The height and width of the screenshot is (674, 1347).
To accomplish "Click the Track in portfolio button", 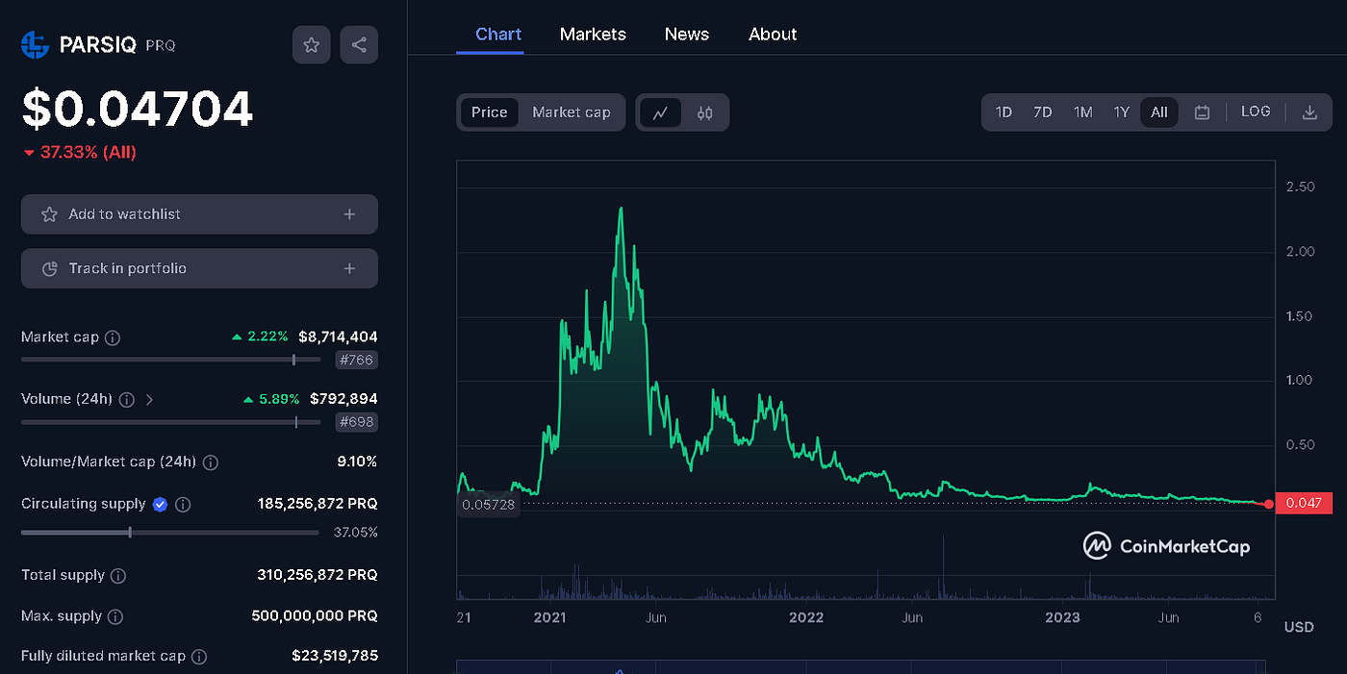I will tap(199, 268).
